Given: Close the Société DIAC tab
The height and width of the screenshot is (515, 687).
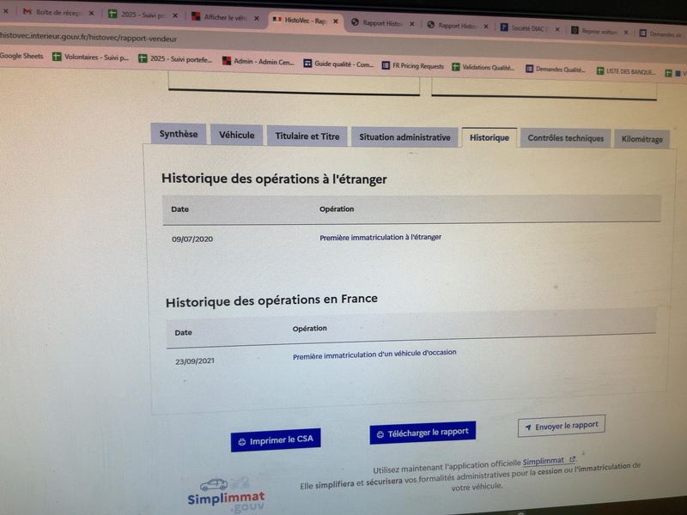Looking at the screenshot, I should (557, 29).
